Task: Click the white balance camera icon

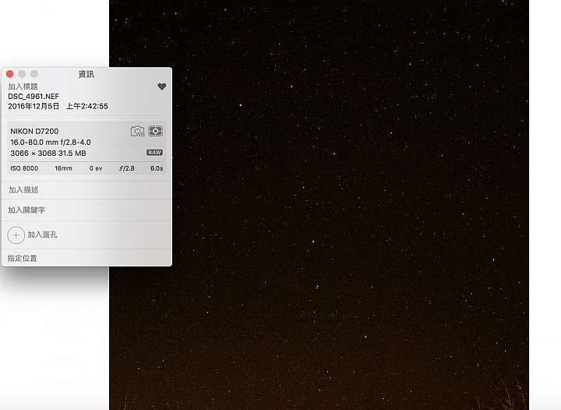Action: (137, 131)
